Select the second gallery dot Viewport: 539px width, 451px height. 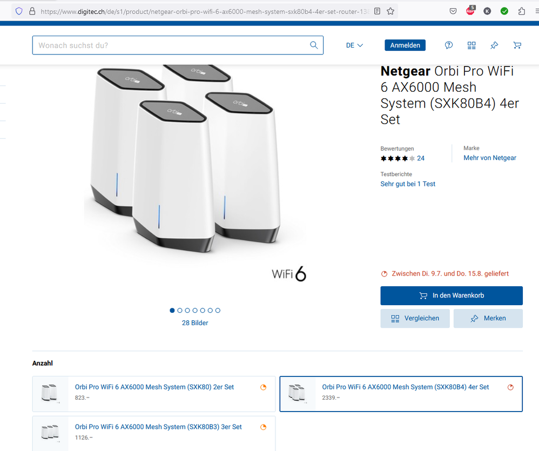click(x=180, y=311)
